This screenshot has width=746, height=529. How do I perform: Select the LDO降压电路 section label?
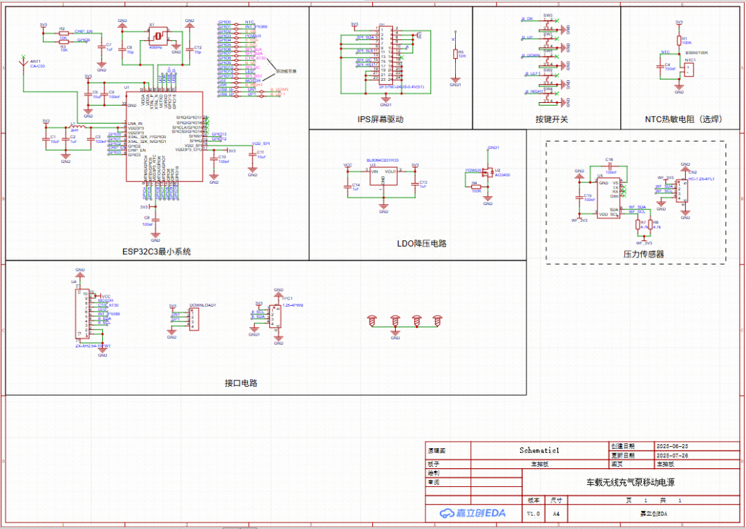point(421,244)
